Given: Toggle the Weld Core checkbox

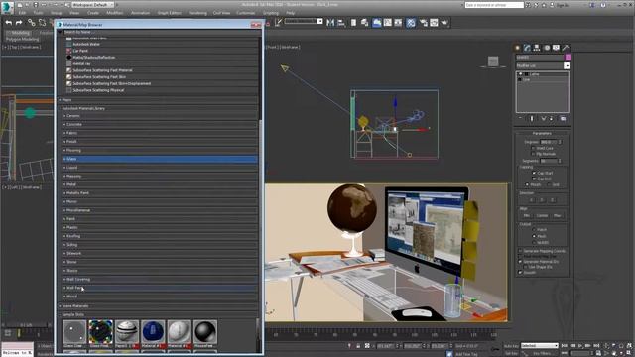Looking at the screenshot, I should pyautogui.click(x=534, y=148).
